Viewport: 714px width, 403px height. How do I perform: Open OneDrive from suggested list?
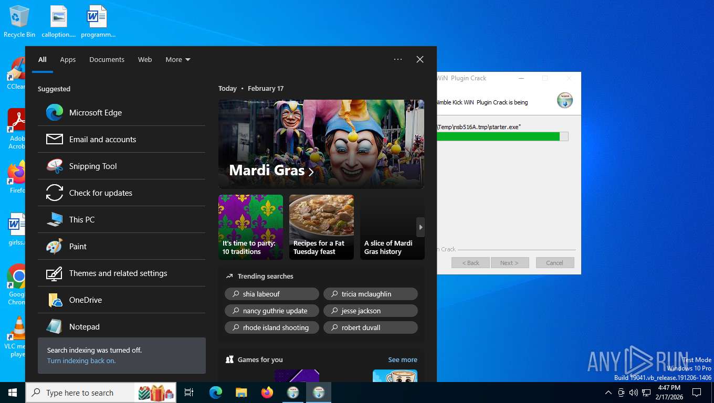[x=121, y=300]
